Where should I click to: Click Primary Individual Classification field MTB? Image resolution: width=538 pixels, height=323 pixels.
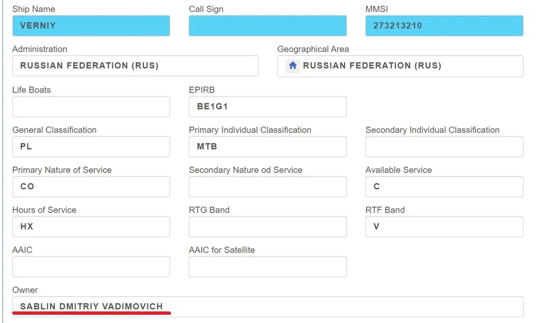point(268,146)
